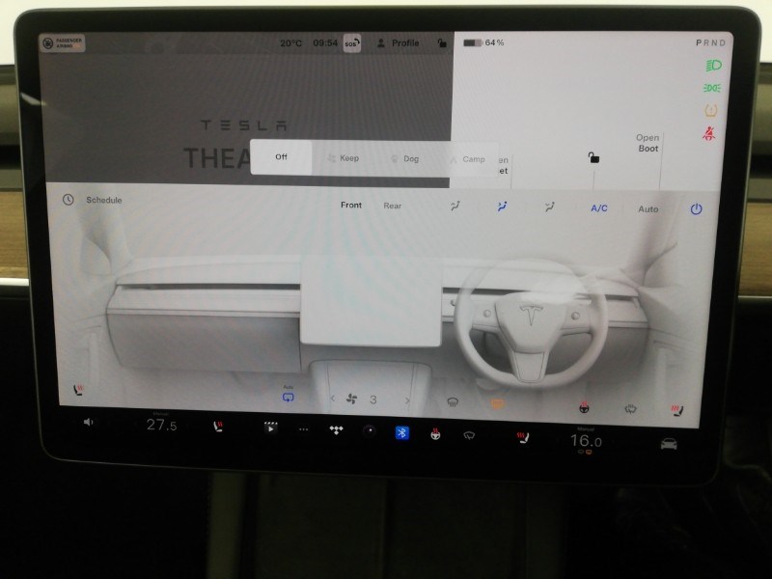This screenshot has width=772, height=579.
Task: Select Keep climate mode
Action: coord(344,158)
